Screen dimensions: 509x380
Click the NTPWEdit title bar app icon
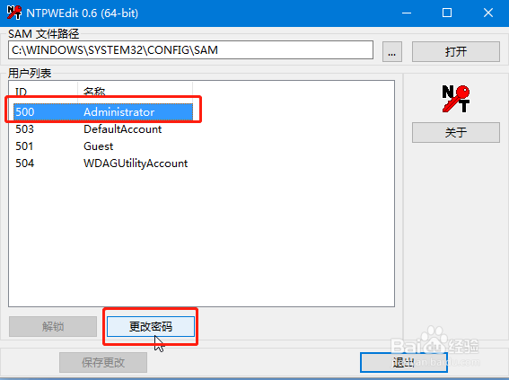point(14,13)
